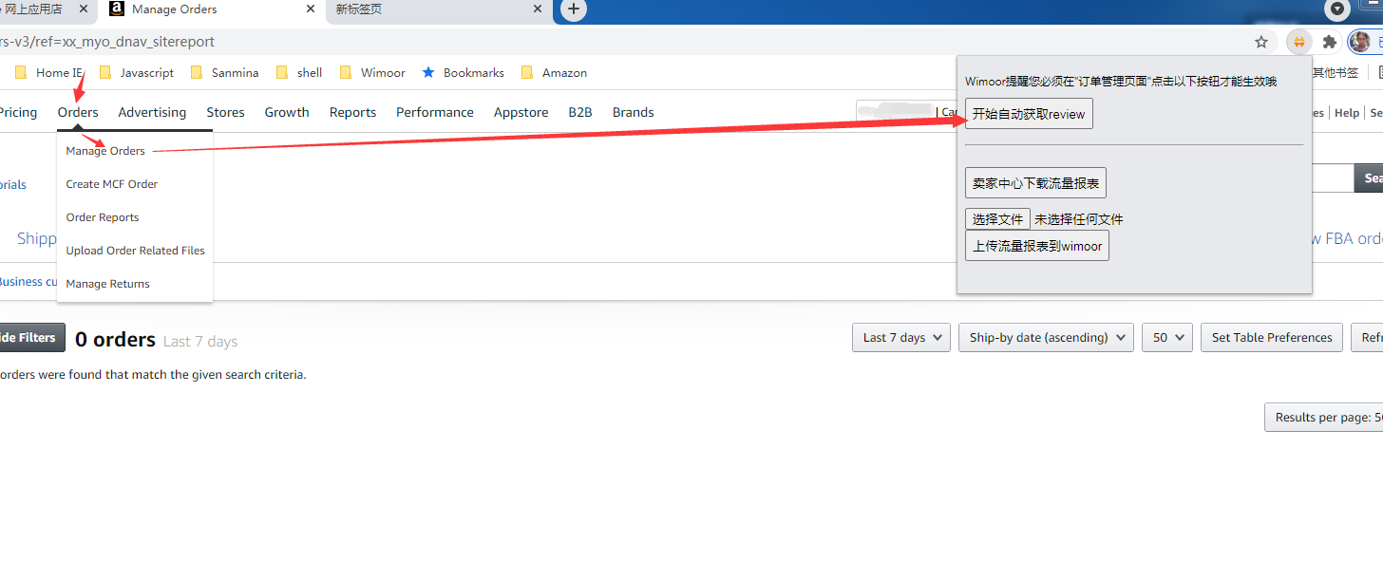Click the Wimoor extension icon in toolbar
The width and height of the screenshot is (1383, 561).
tap(1298, 42)
